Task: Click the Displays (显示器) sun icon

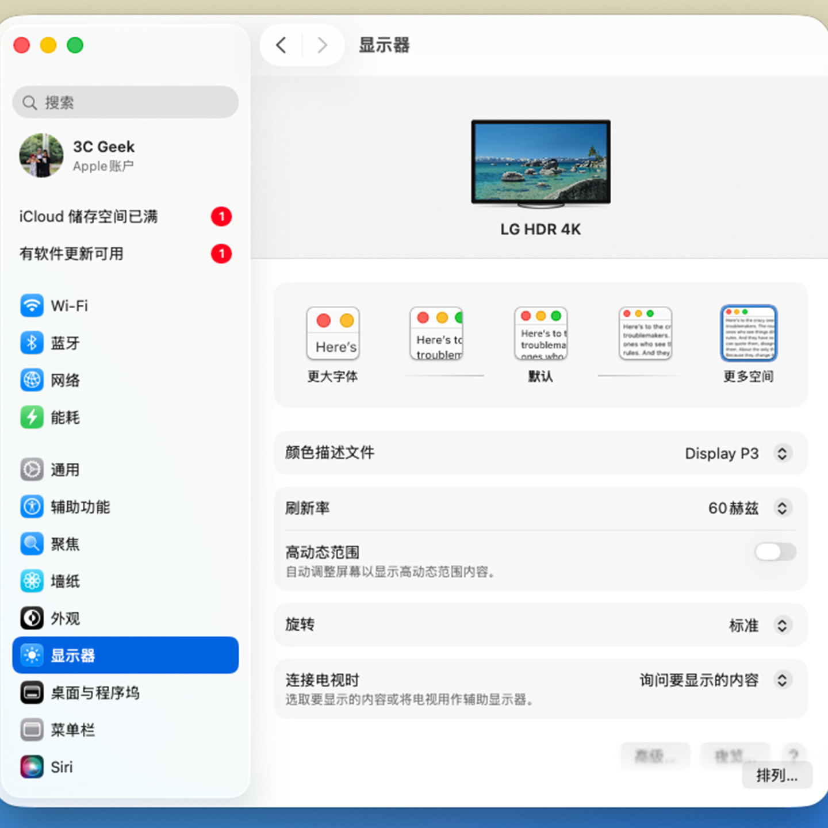Action: [x=32, y=655]
